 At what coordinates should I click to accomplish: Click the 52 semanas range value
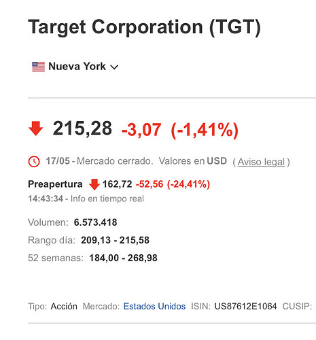click(123, 258)
